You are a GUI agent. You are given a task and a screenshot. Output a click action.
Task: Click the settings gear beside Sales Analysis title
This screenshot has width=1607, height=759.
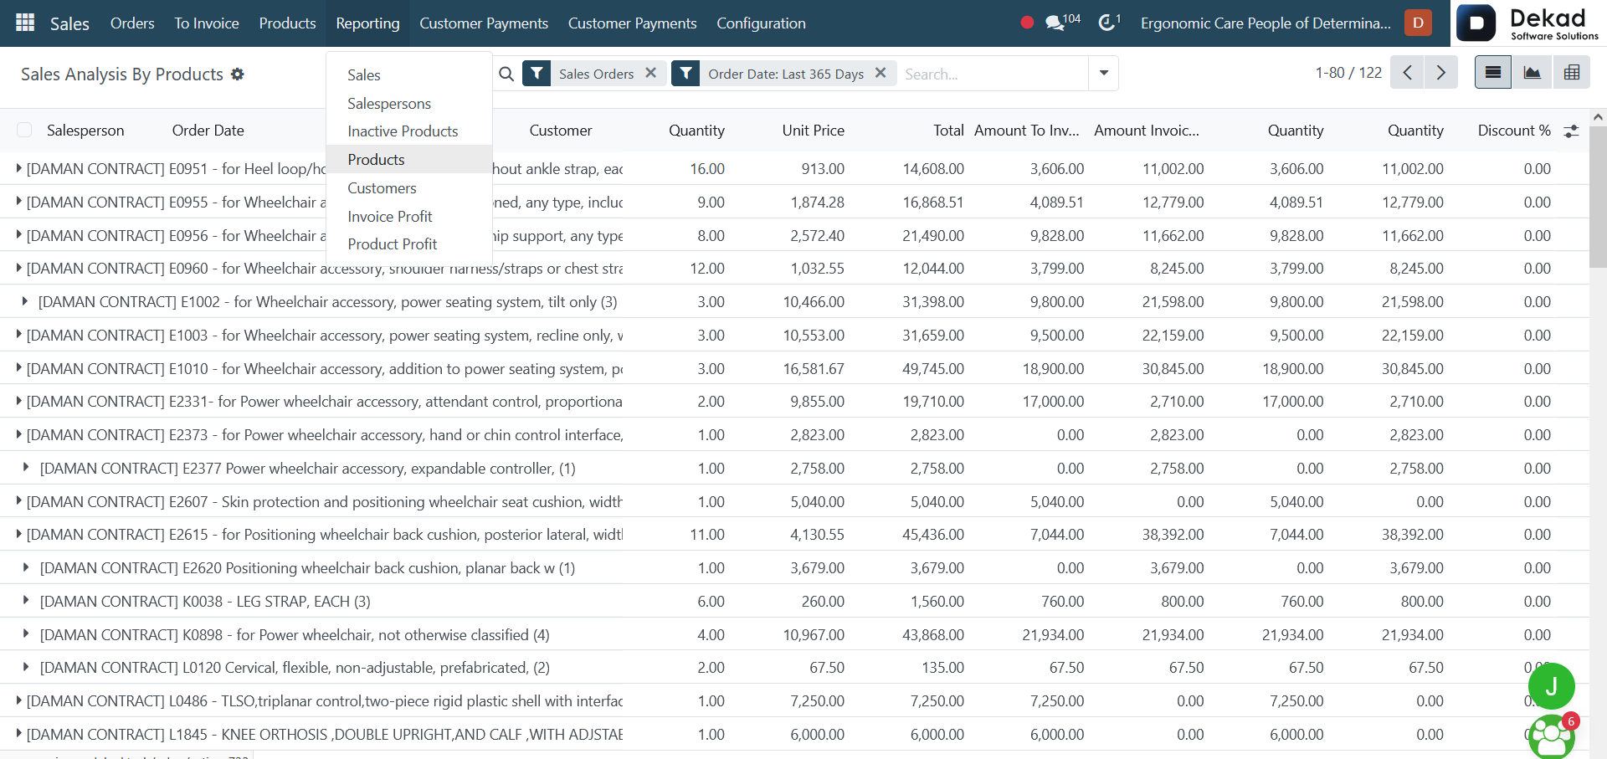pyautogui.click(x=238, y=74)
